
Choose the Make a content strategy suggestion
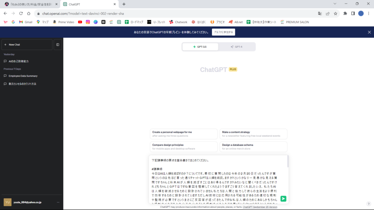coord(253,134)
